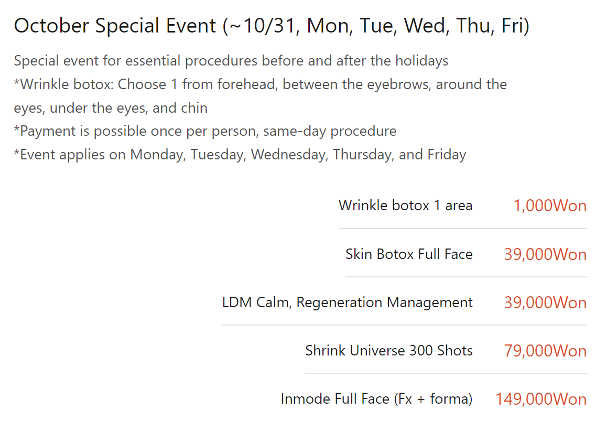Viewport: 607px width, 432px height.
Task: Click the 39,000Won price beside LDM Calm
Action: click(545, 303)
